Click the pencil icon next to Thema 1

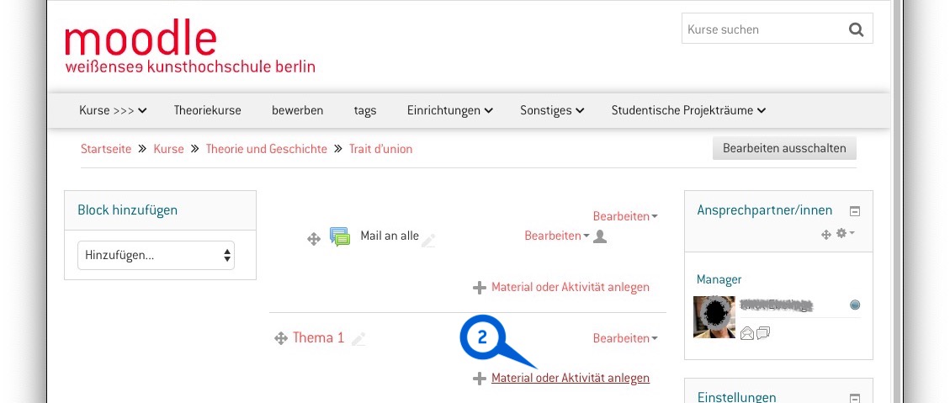pos(358,339)
